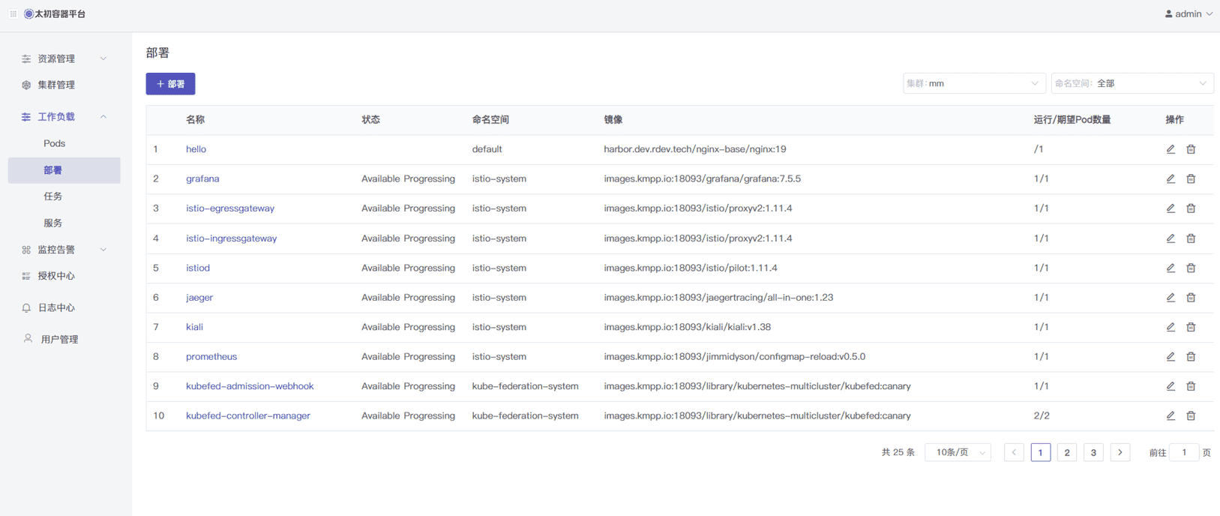Click the 共 25 条 total count

(x=898, y=452)
